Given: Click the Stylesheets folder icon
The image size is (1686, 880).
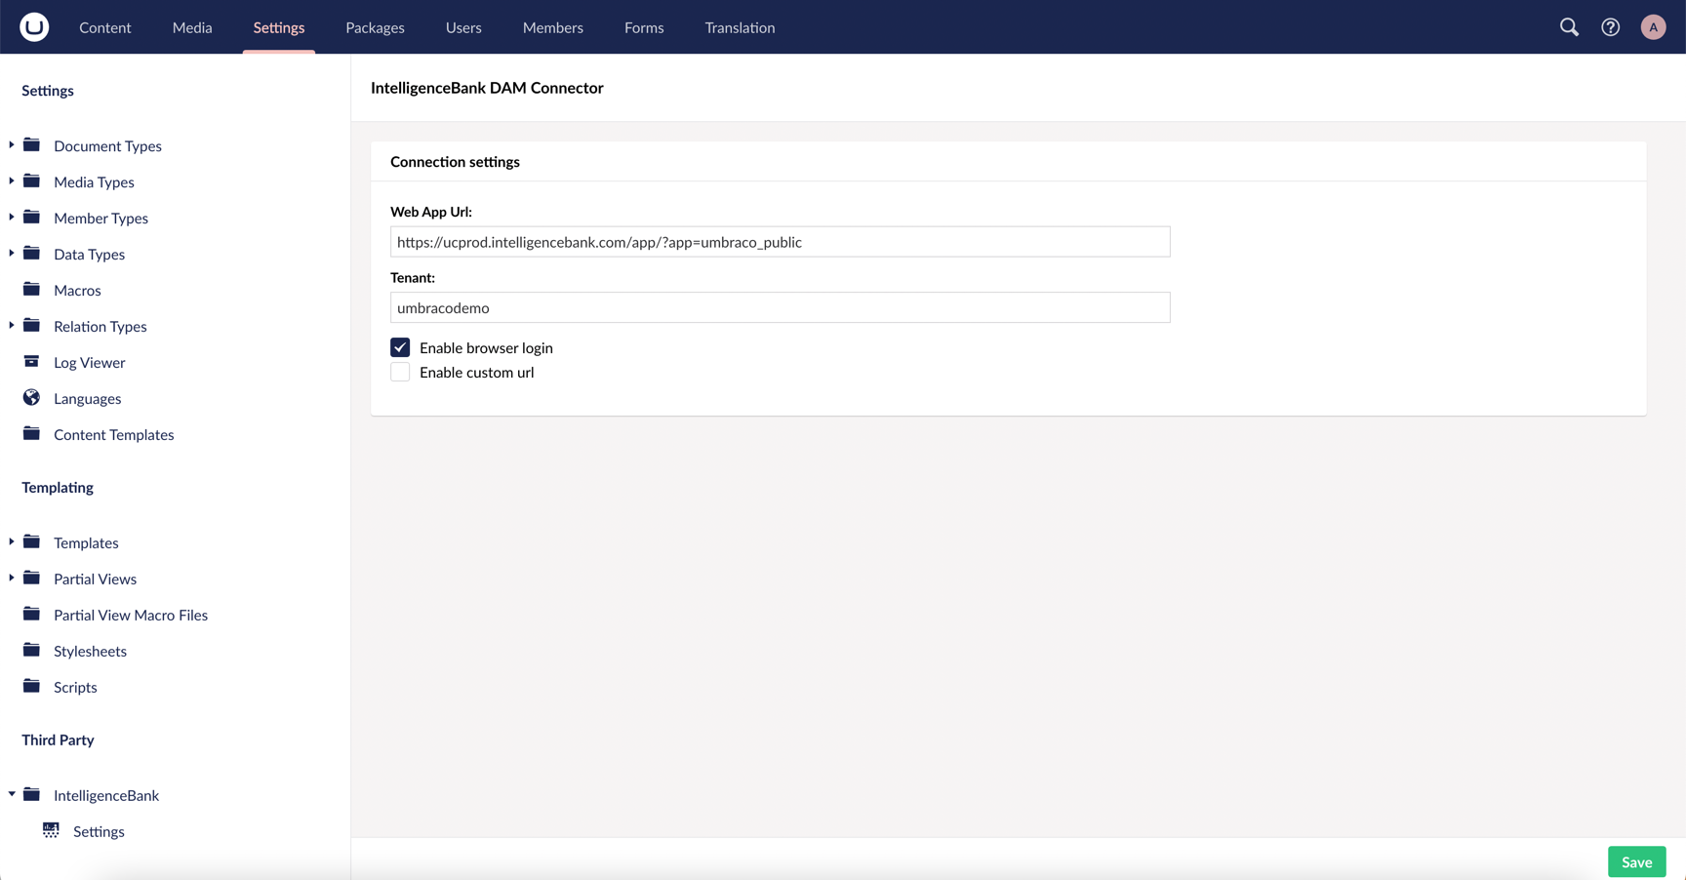Looking at the screenshot, I should 31,651.
